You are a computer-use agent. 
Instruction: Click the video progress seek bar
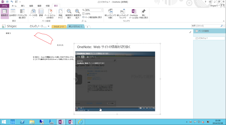(x=111, y=108)
